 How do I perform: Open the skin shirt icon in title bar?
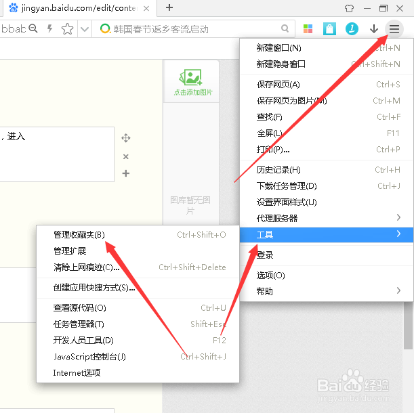349,8
